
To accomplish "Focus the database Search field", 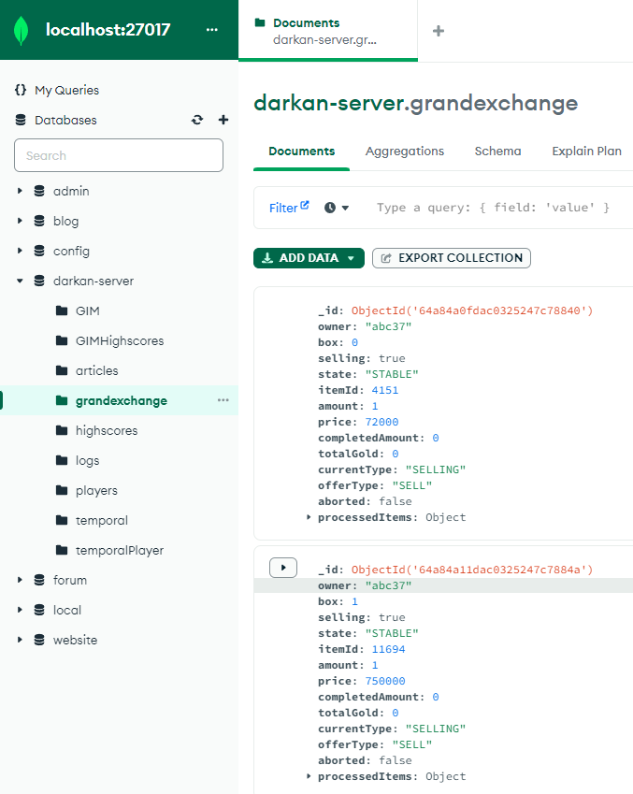I will click(119, 155).
